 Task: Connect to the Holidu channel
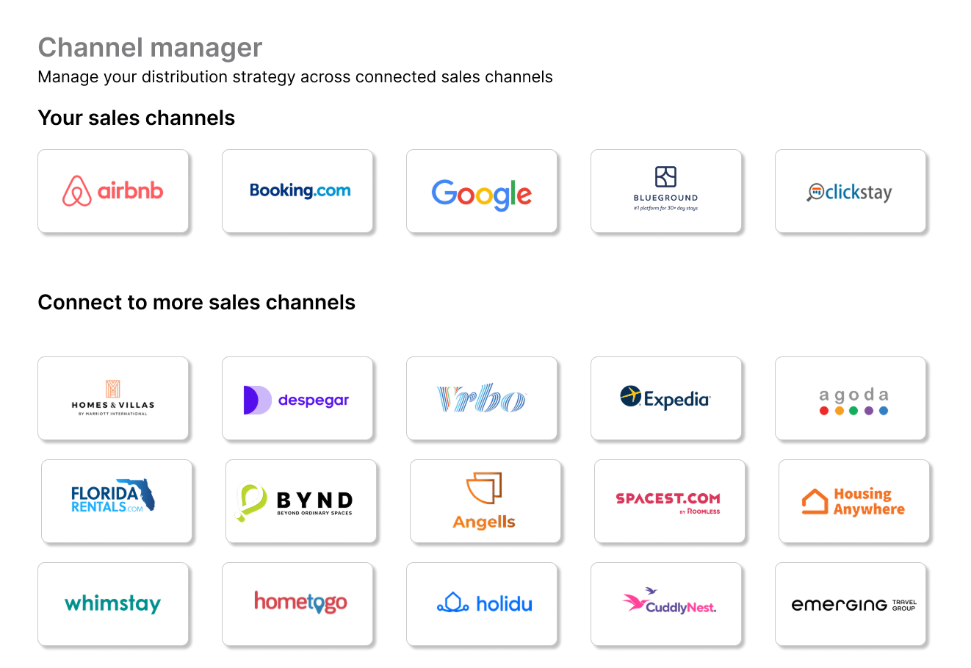click(482, 604)
